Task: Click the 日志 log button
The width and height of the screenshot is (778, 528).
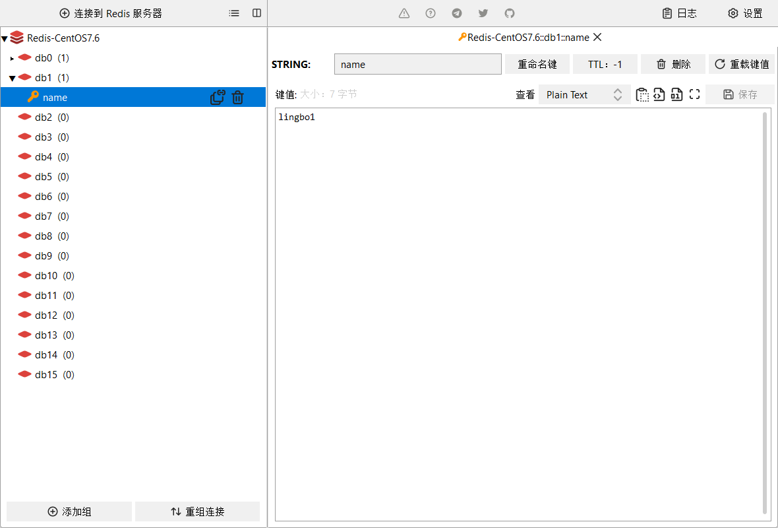Action: click(680, 13)
